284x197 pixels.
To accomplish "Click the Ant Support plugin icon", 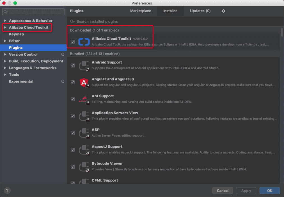I will 84,99.
